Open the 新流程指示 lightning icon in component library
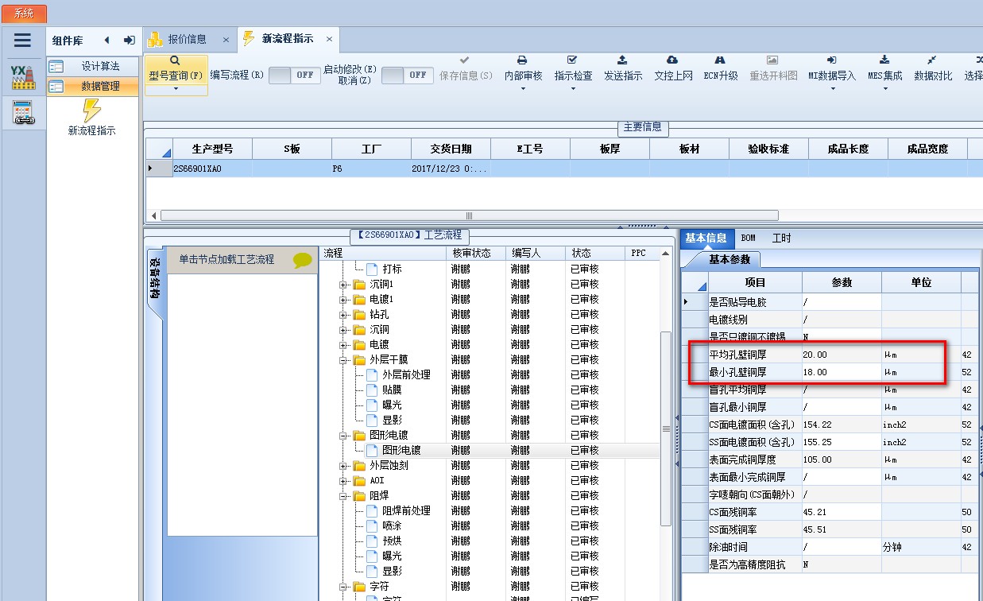 pos(91,111)
